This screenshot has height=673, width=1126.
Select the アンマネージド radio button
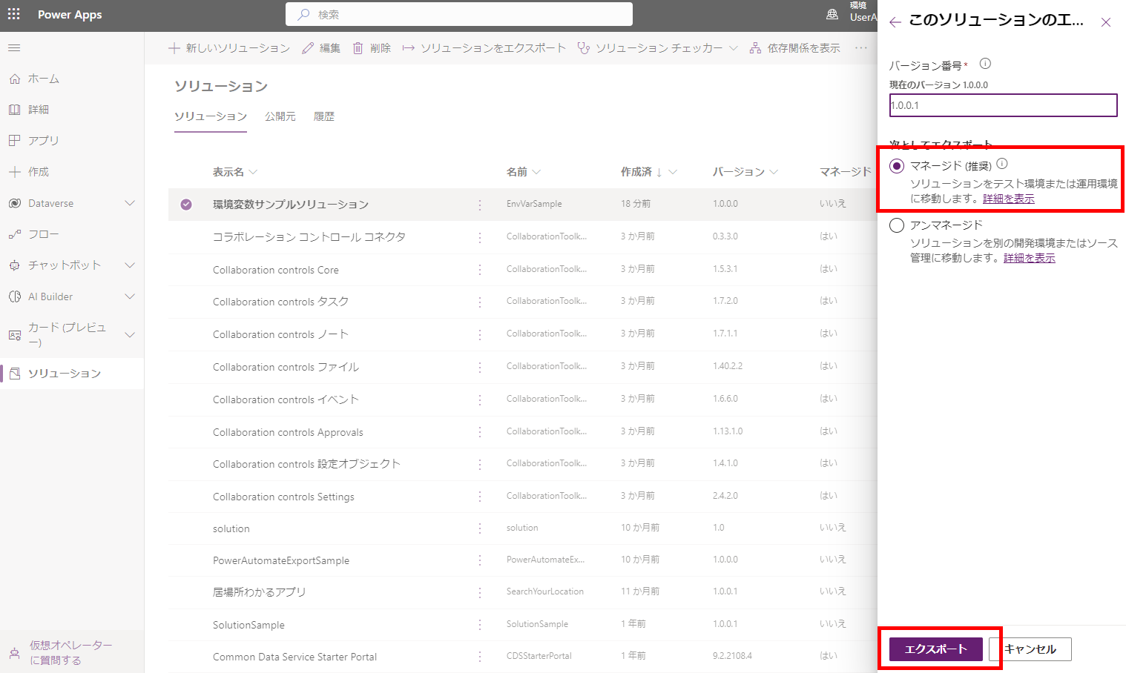(x=897, y=225)
